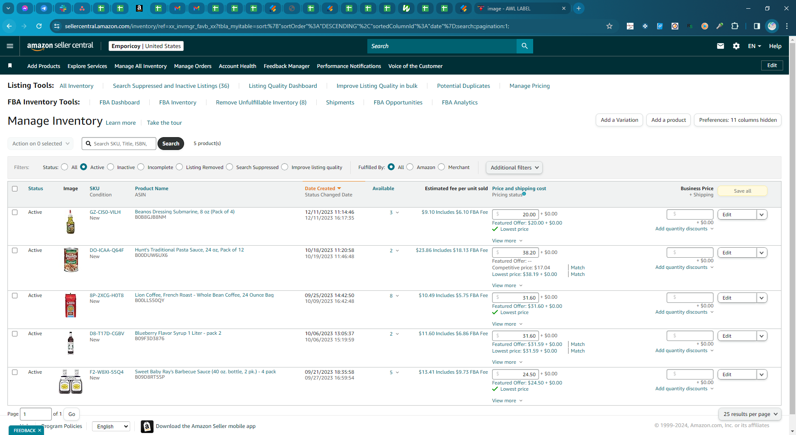Open the English language select in footer
Screen dimensions: 796x435
(111, 426)
